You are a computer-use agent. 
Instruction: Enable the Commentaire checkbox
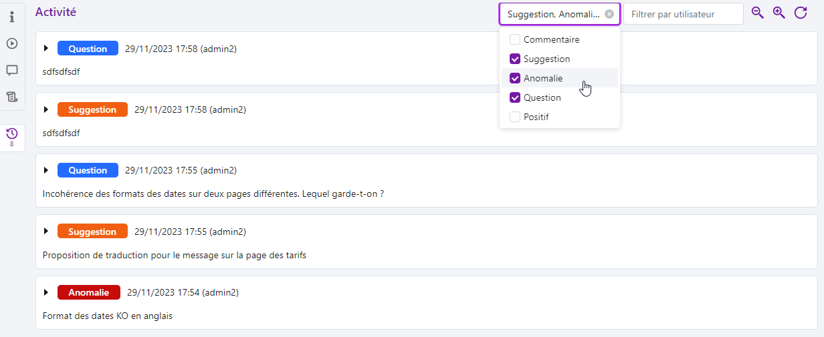pos(515,39)
